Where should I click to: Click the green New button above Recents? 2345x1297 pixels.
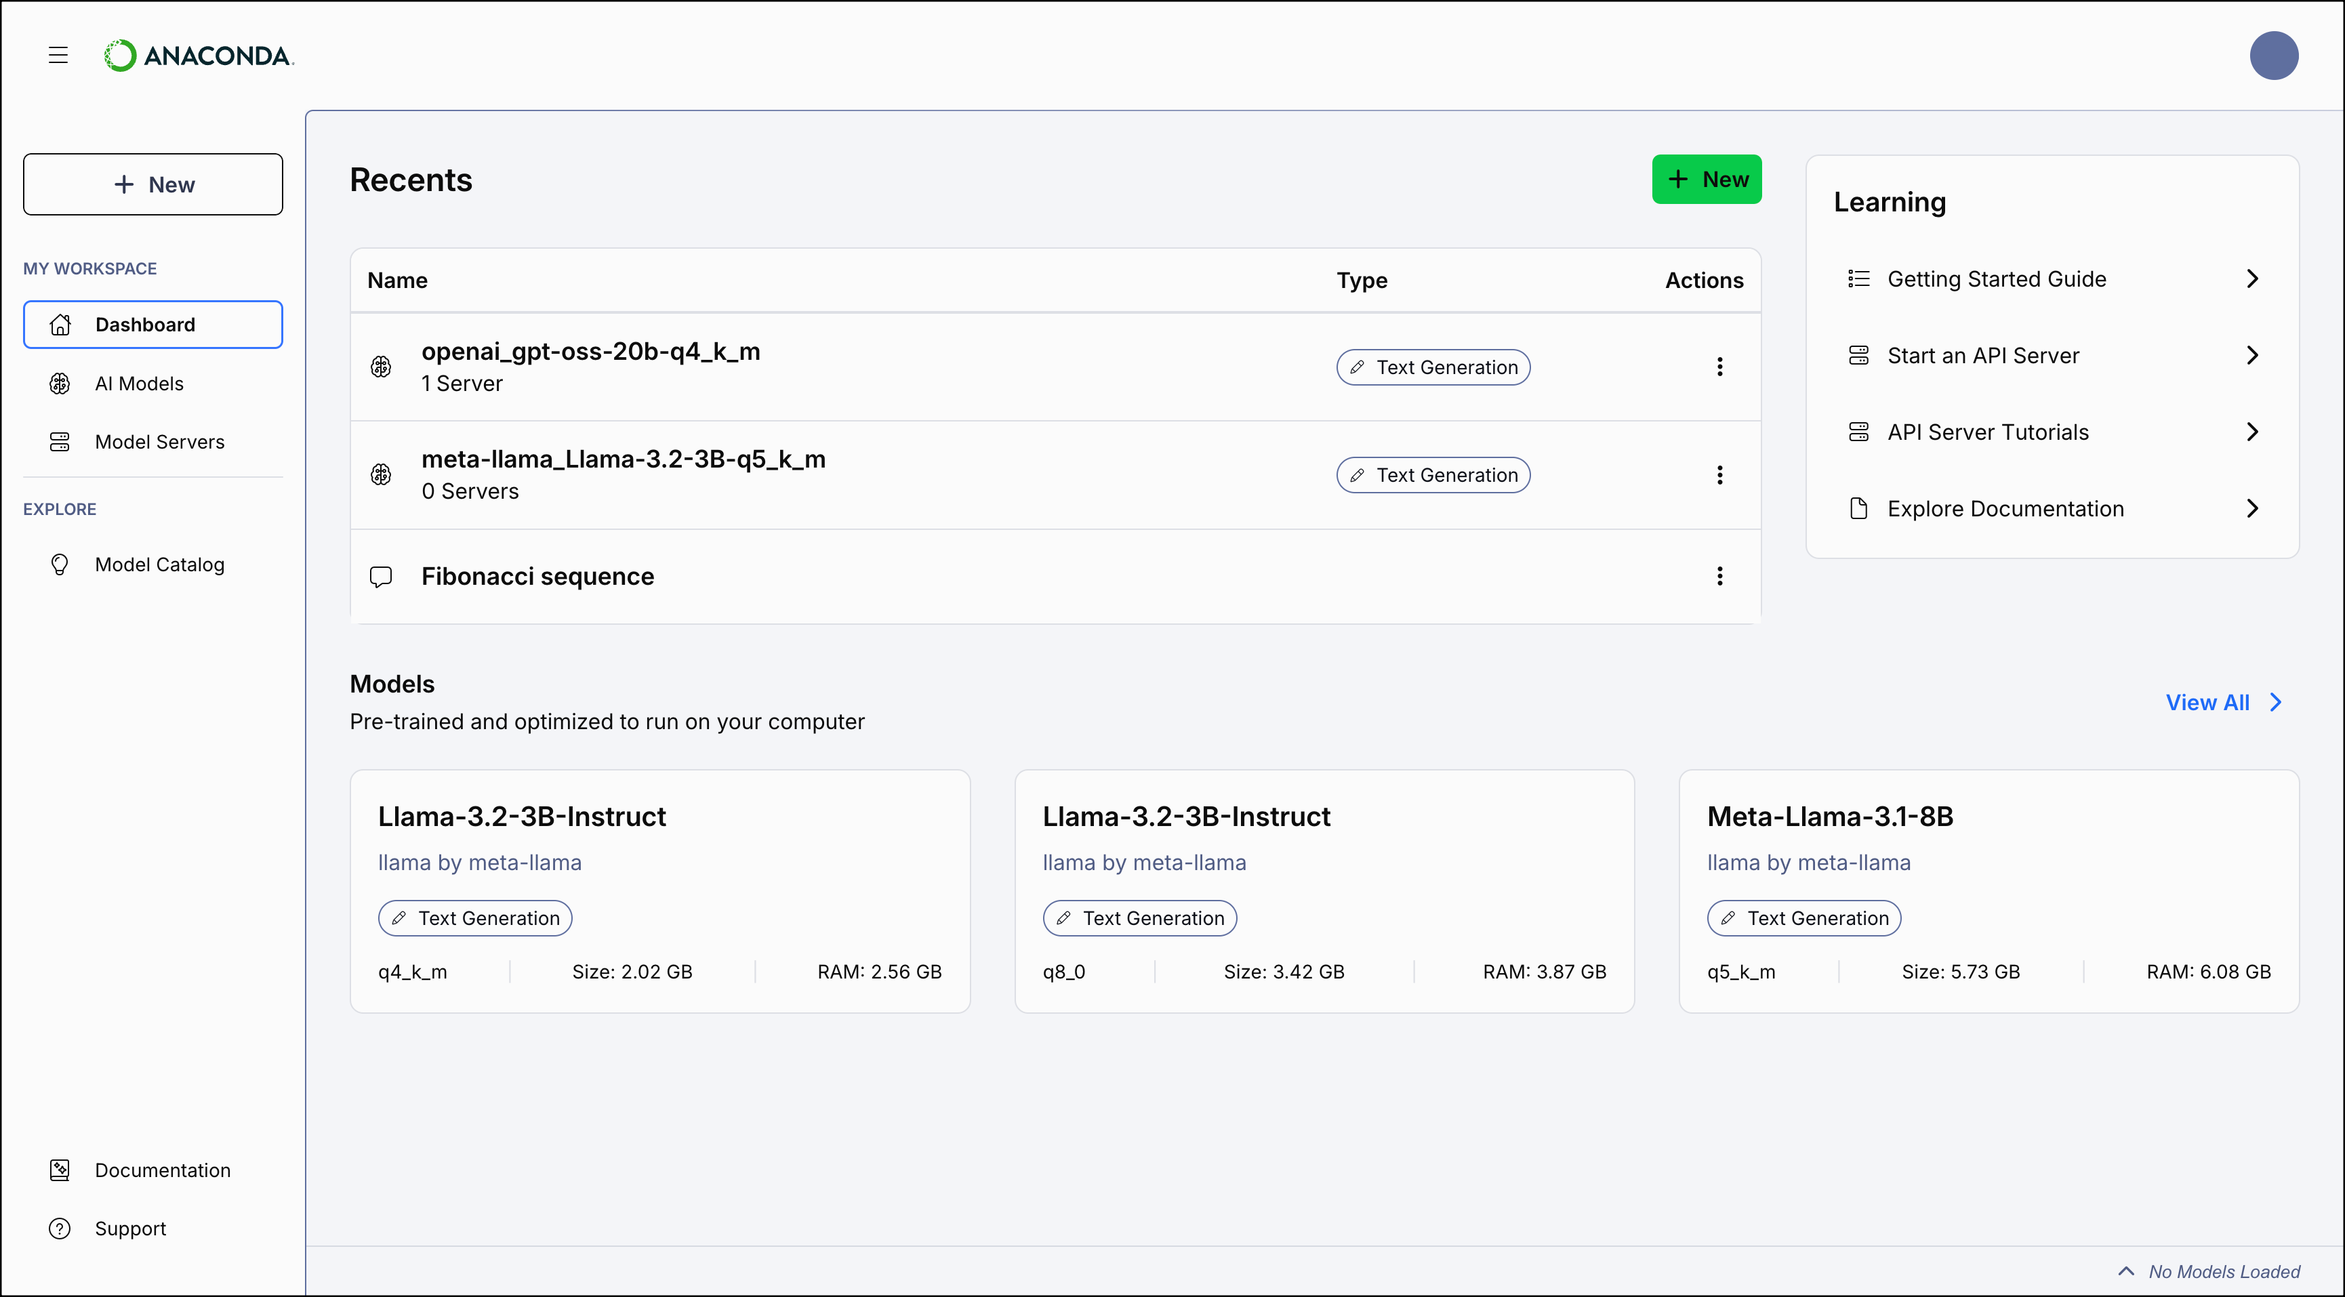pos(1707,180)
